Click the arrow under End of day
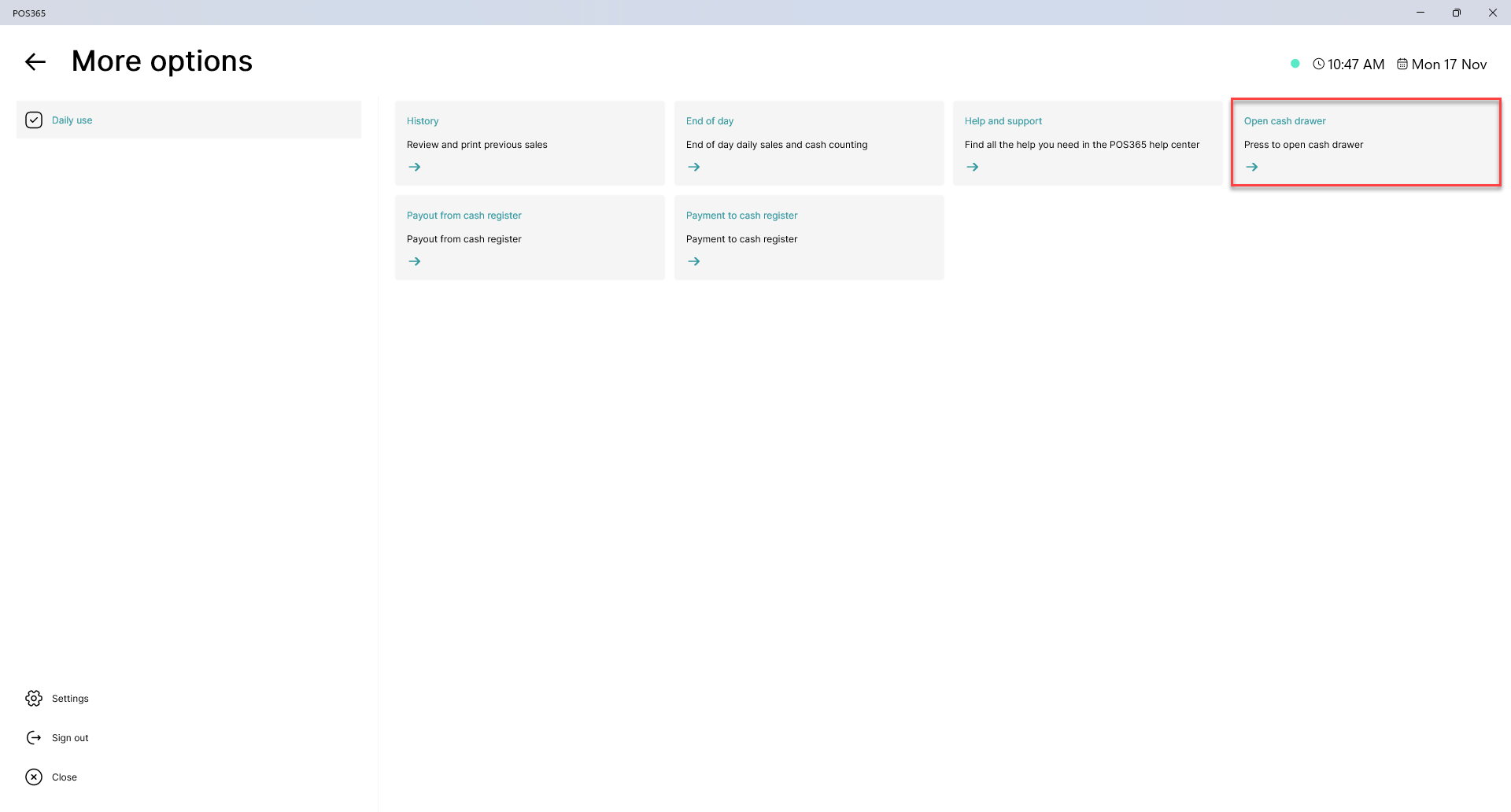 click(x=694, y=167)
